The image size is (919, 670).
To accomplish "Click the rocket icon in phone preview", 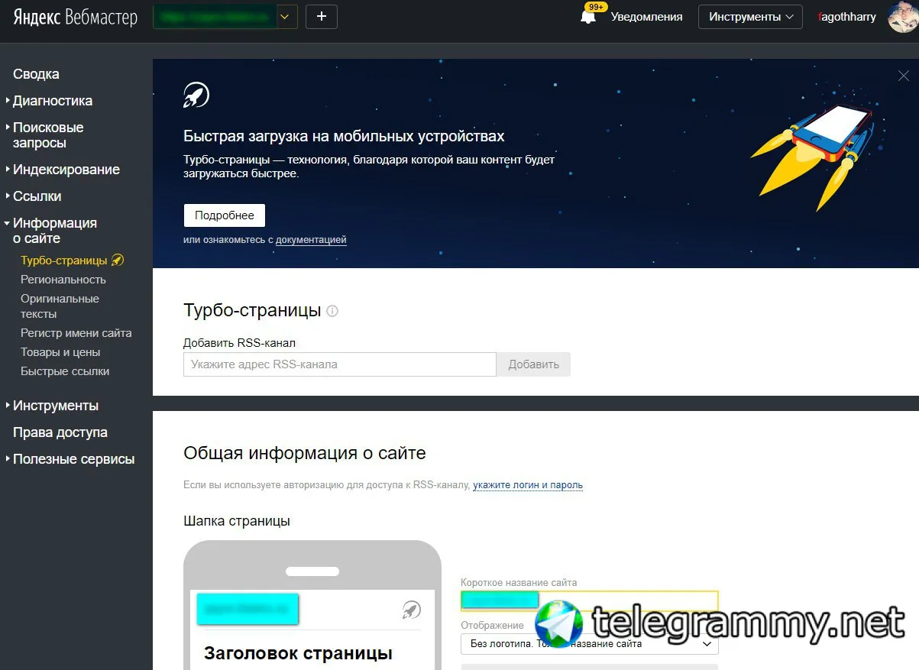I will click(412, 610).
